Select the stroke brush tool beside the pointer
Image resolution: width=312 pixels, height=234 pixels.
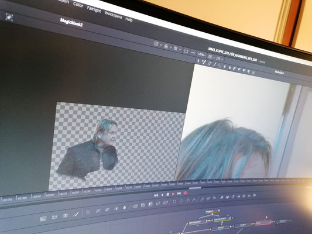tap(204, 62)
